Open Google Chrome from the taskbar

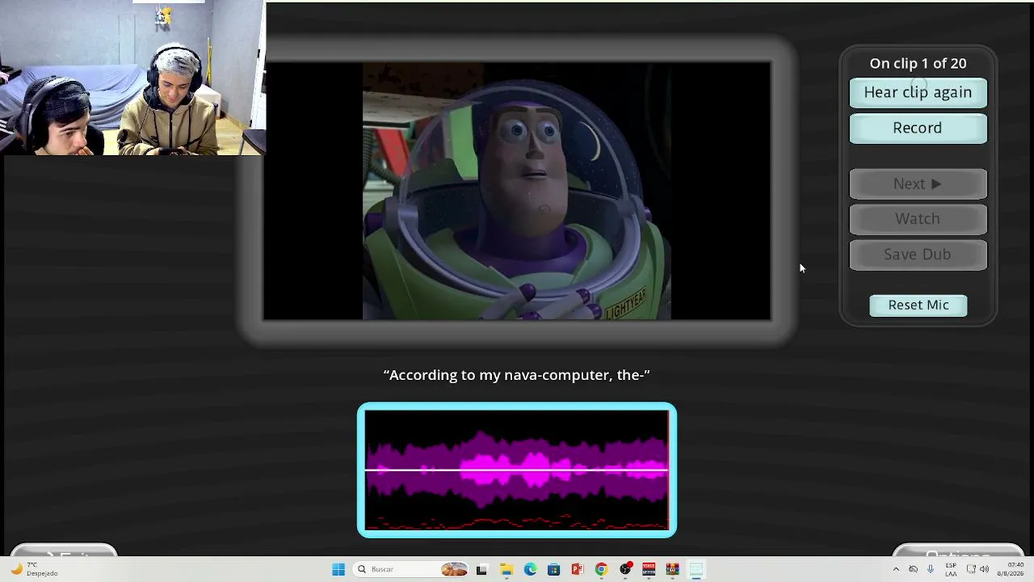pos(601,570)
